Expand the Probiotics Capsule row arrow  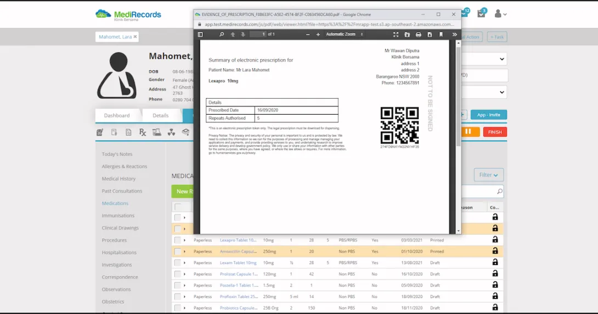(184, 308)
